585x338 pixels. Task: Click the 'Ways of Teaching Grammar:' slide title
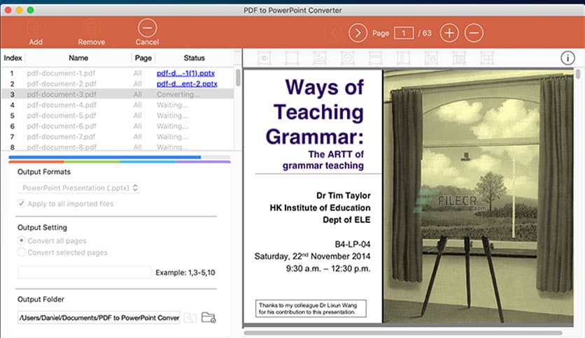click(314, 112)
